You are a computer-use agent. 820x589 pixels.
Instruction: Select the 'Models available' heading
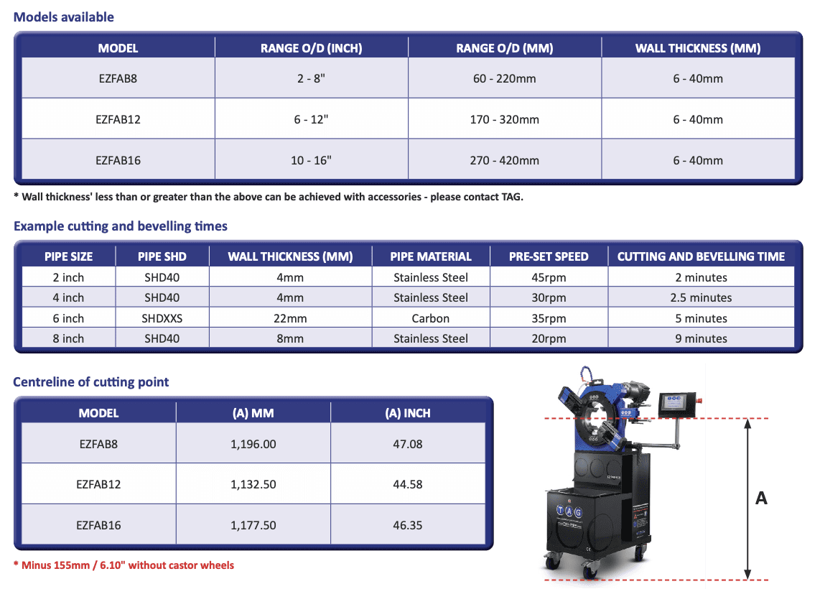pyautogui.click(x=63, y=17)
